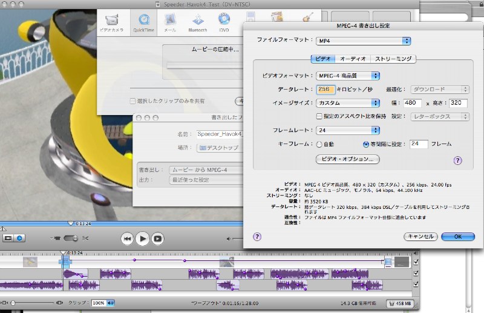This screenshot has height=313, width=484.
Task: Click the blue scrubber bar under monitor
Action: tap(122, 223)
